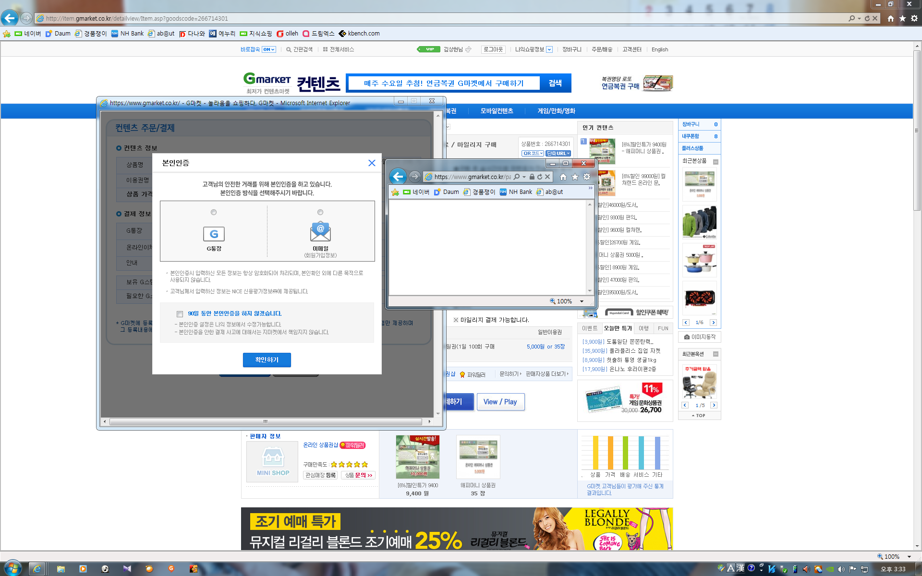The width and height of the screenshot is (922, 576).
Task: Open Windows Explorer folder on taskbar
Action: coord(61,569)
